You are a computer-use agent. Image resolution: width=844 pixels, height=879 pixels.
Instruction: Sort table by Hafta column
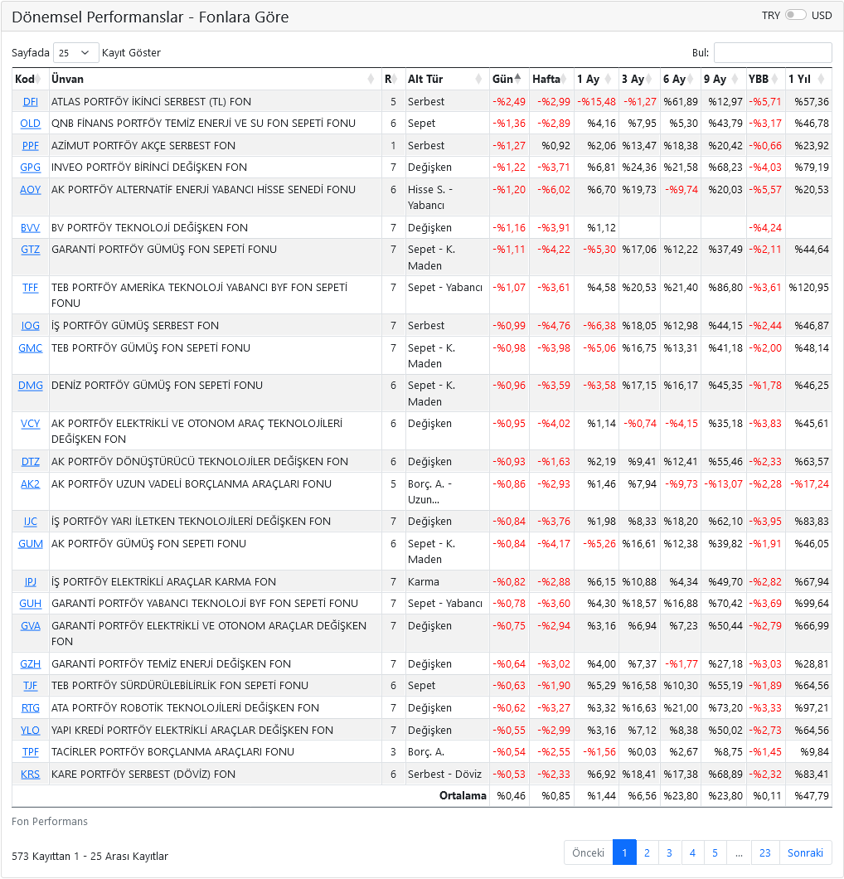coord(552,79)
